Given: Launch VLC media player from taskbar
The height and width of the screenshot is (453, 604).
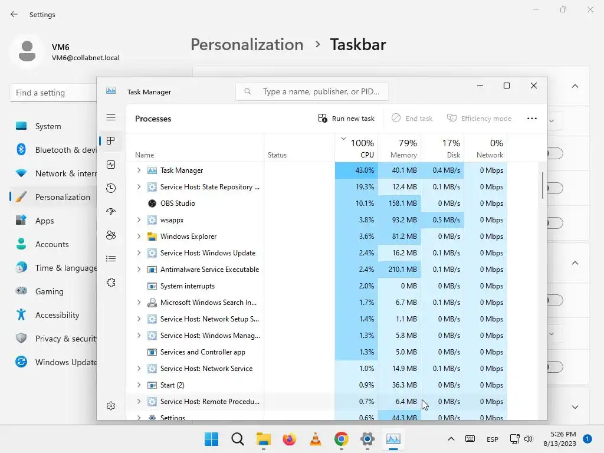Looking at the screenshot, I should (x=316, y=439).
